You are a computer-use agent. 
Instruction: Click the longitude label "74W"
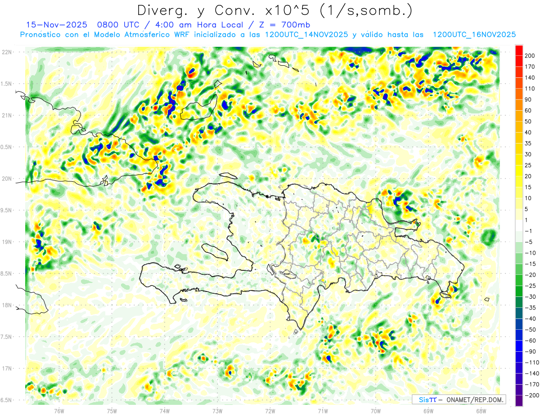(x=165, y=411)
